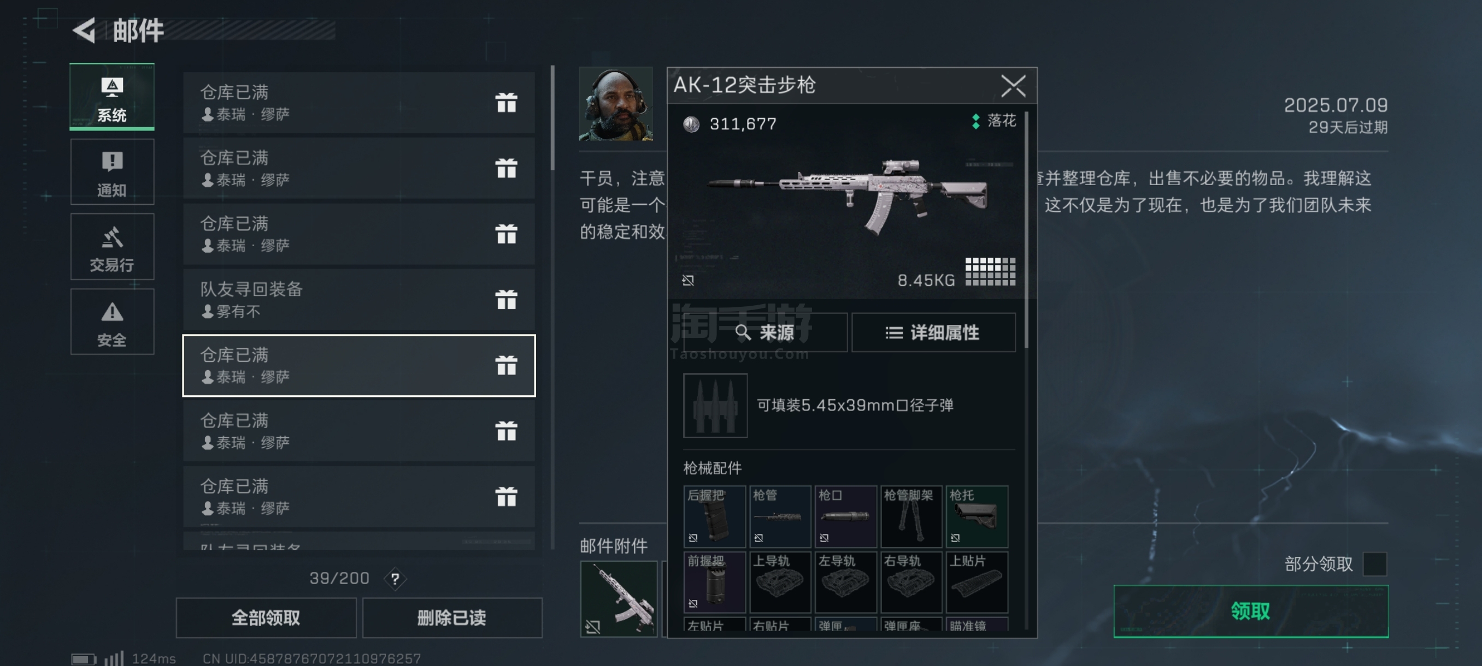The image size is (1482, 666).
Task: Click the weapon popup's vertical scrollbar
Action: click(1026, 230)
